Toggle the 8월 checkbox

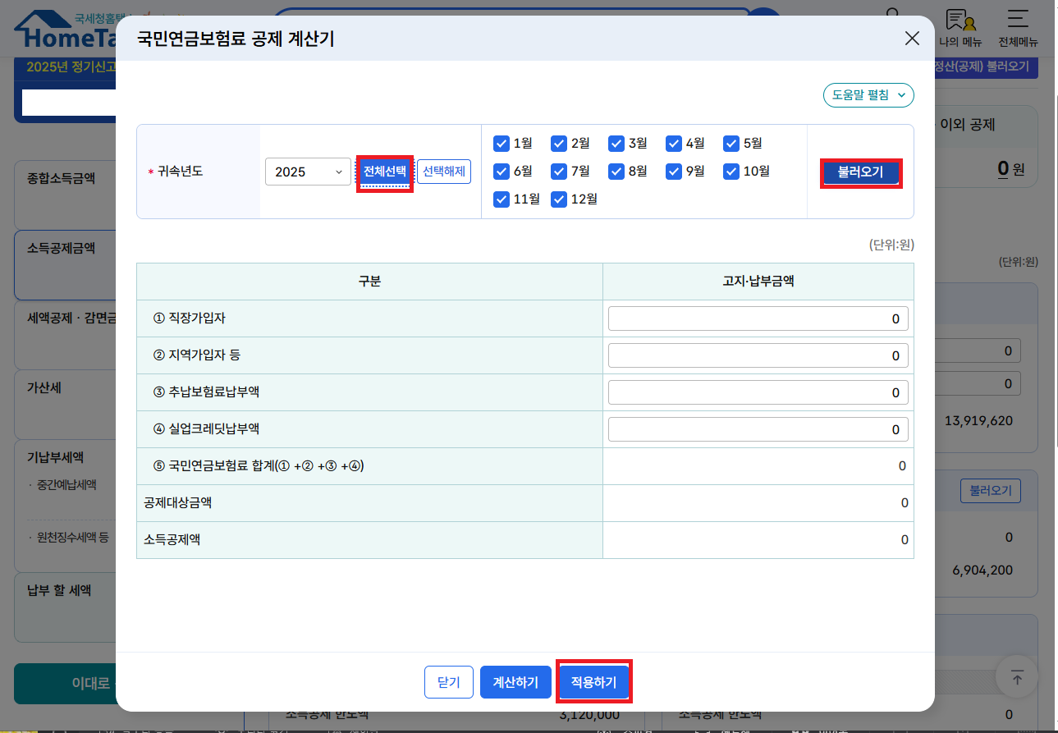pos(616,172)
